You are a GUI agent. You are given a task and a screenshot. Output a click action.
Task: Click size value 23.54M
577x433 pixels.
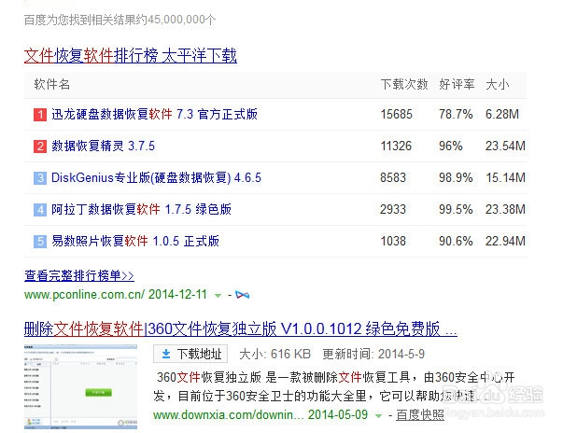click(505, 147)
